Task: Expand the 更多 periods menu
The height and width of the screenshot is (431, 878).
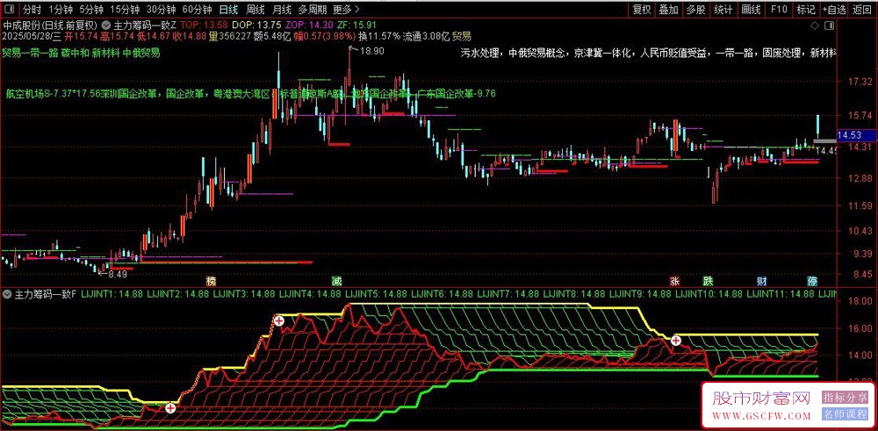Action: pyautogui.click(x=345, y=10)
